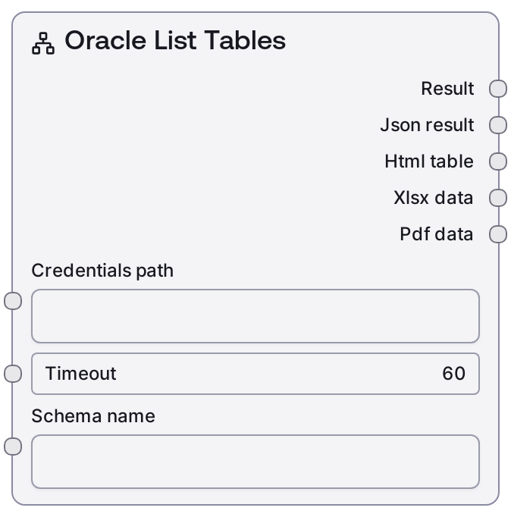Click the Schema name input socket
Screen dimensions: 511x517
tap(14, 446)
